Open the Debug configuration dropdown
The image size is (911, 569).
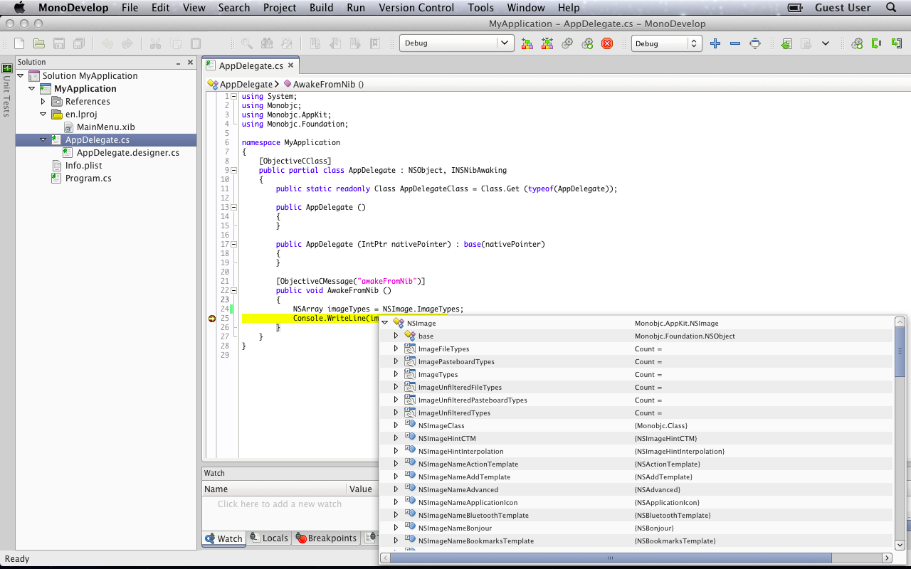pyautogui.click(x=456, y=43)
